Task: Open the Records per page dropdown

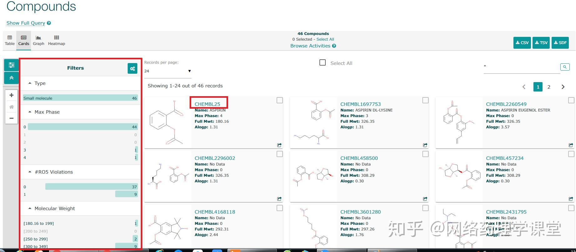Action: pos(168,71)
